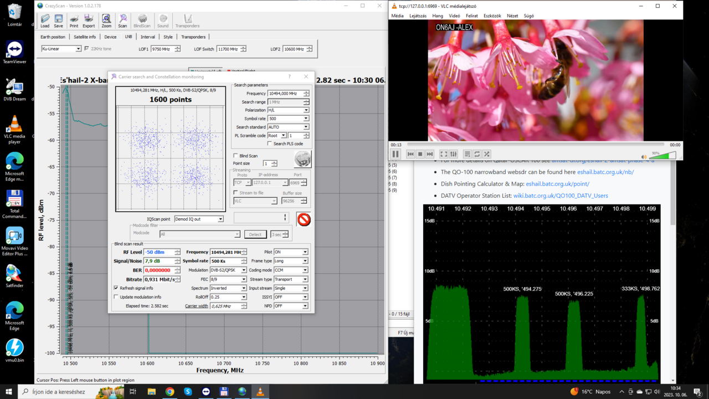Start Scan from CrazyScan toolbar
Screen dimensions: 709x399
[122, 21]
